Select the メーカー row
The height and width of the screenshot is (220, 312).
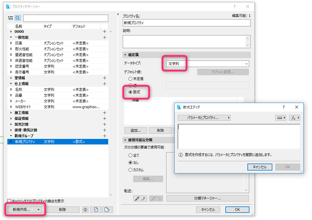(x=57, y=101)
